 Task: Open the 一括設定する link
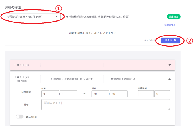click(168, 25)
